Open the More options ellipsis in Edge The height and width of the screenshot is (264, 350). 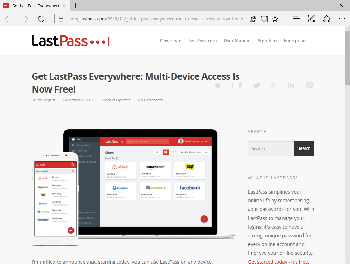[342, 19]
